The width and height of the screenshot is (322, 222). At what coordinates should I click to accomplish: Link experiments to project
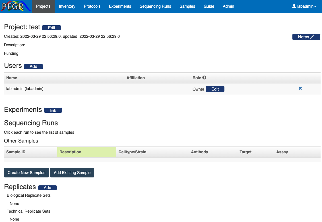tap(53, 110)
